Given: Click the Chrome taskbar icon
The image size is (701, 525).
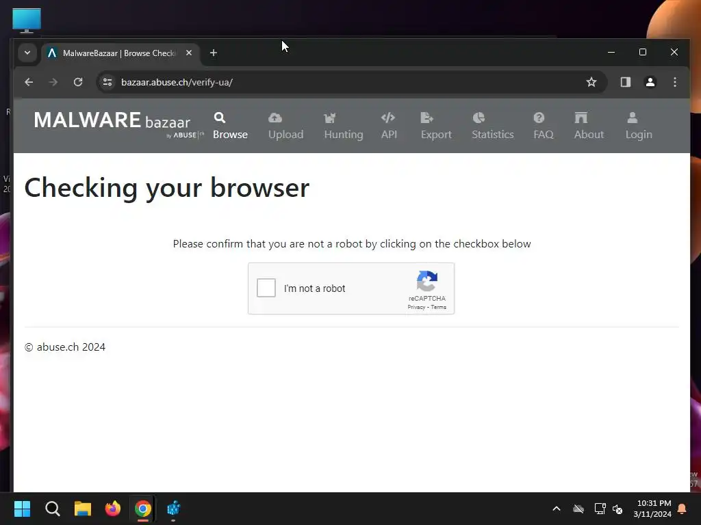Looking at the screenshot, I should (143, 509).
